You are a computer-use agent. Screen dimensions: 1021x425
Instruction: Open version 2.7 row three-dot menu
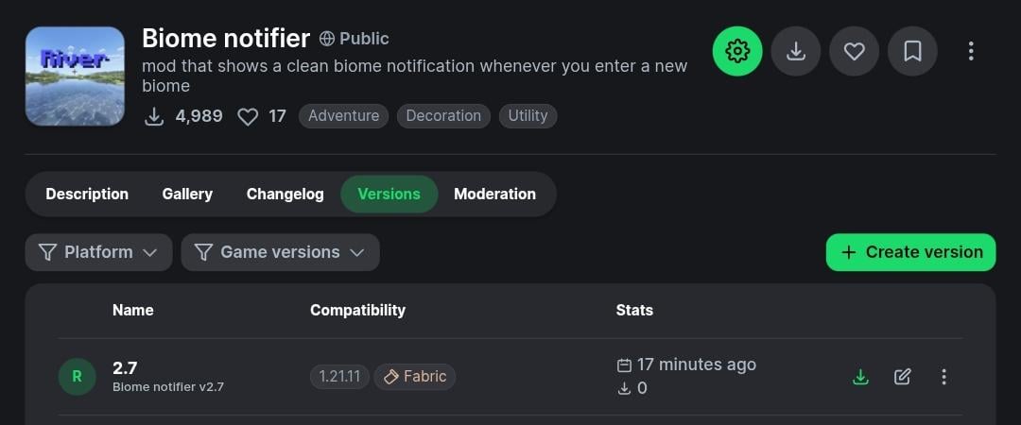(x=943, y=377)
